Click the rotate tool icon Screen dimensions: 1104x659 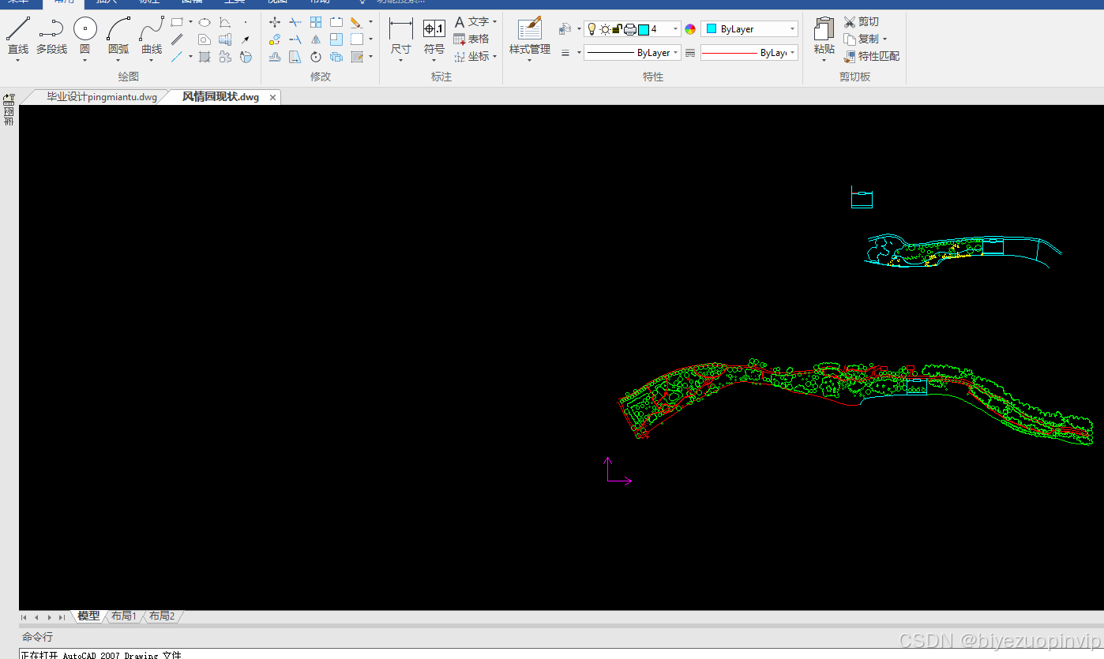click(x=316, y=57)
